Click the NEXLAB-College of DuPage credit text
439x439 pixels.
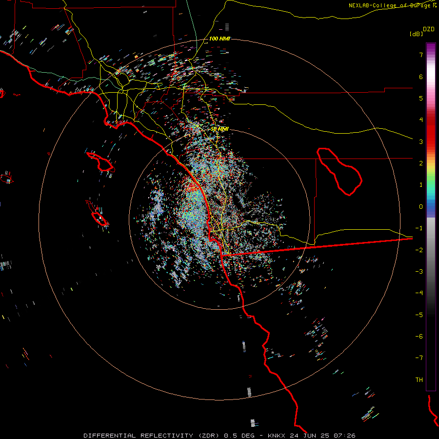coord(392,5)
